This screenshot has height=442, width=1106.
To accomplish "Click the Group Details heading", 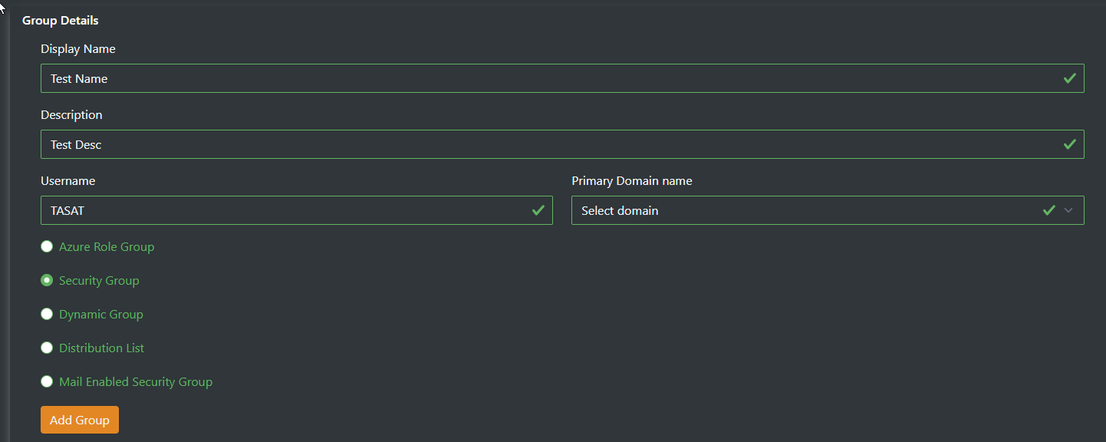I will (60, 20).
